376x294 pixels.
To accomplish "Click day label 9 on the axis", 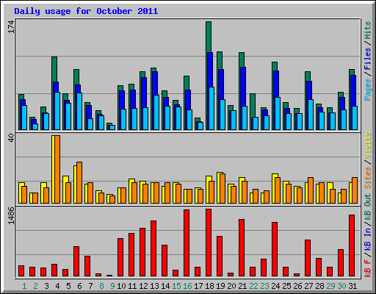I will pos(112,286).
